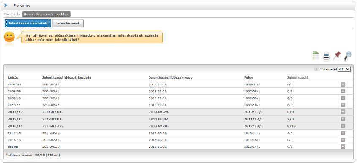Click the Excel export icon
This screenshot has width=357, height=163.
pyautogui.click(x=316, y=56)
